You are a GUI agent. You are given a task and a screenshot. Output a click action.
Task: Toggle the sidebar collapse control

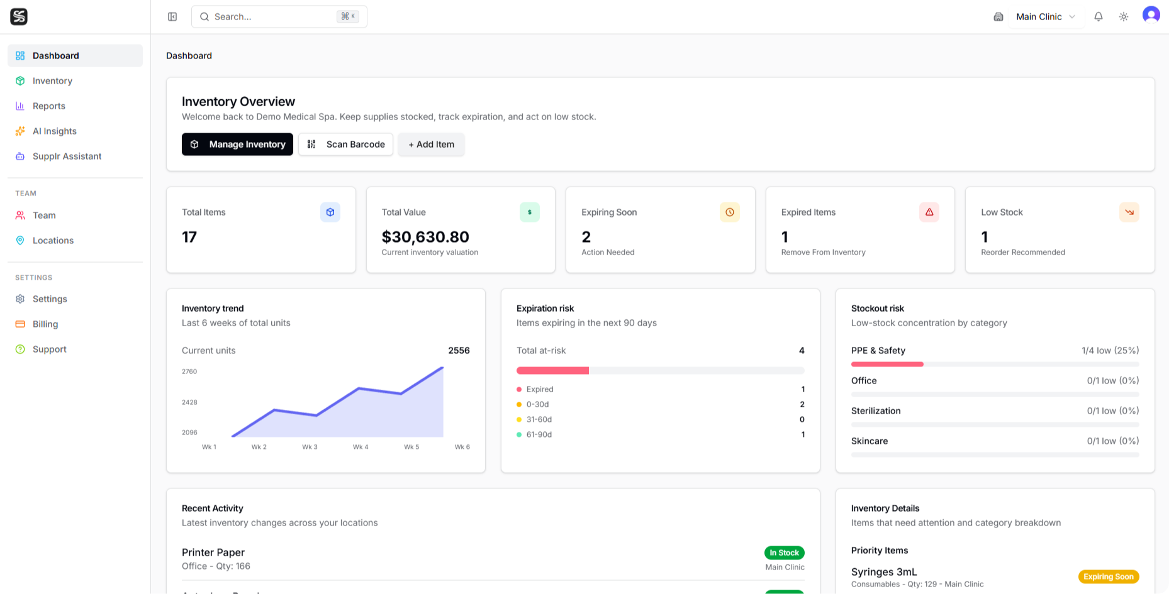point(172,16)
